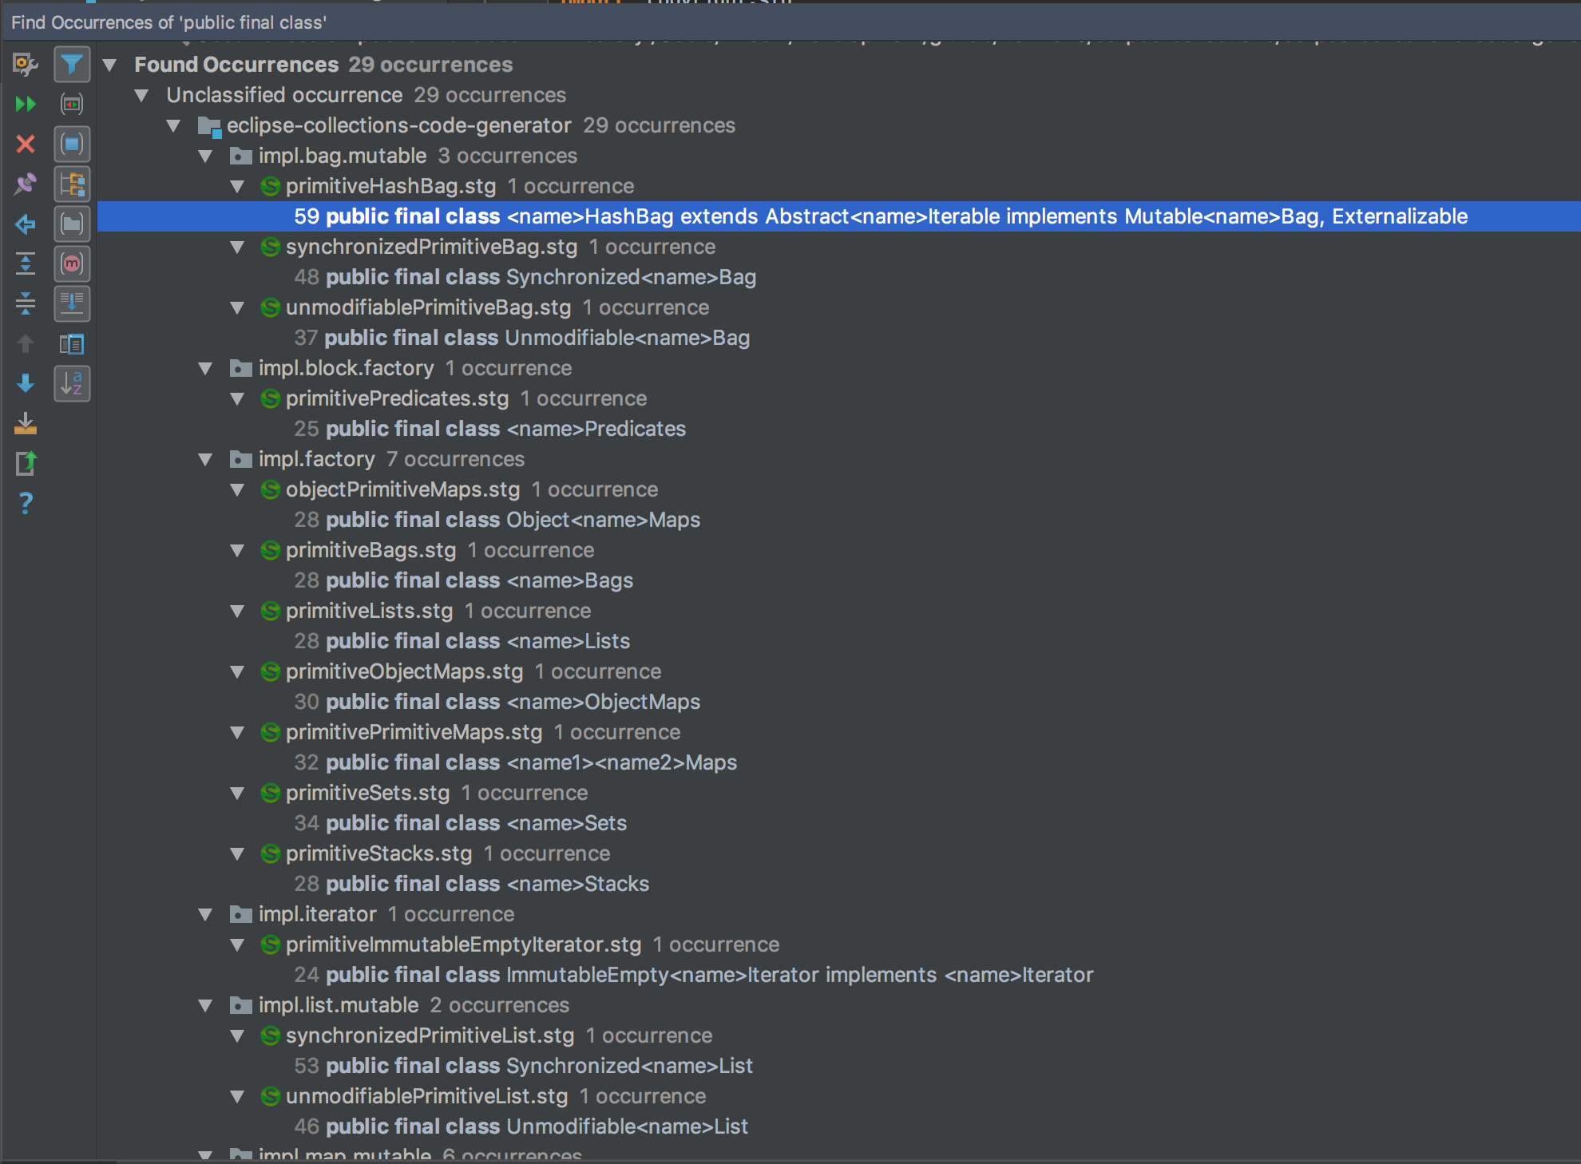1581x1164 pixels.
Task: Collapse all tree nodes via the collapse icon
Action: (26, 304)
